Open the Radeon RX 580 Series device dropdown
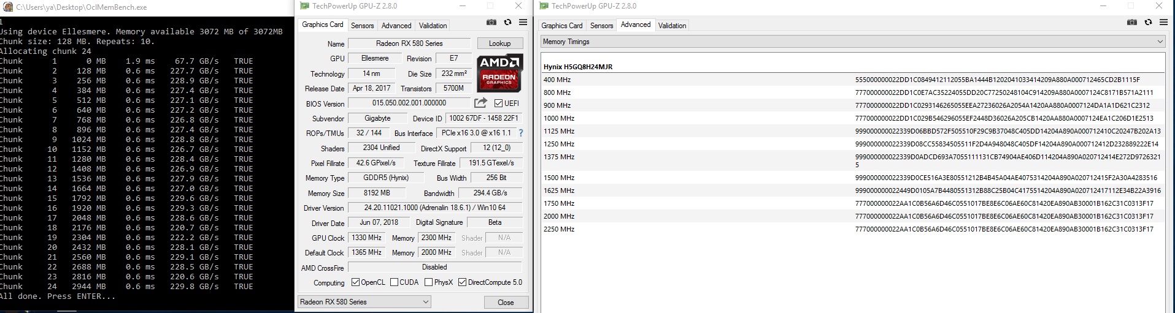This screenshot has height=313, width=1175. [x=364, y=302]
